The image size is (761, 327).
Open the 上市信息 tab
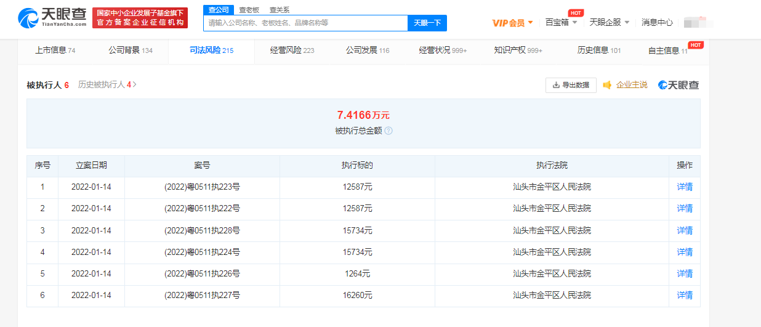point(55,50)
